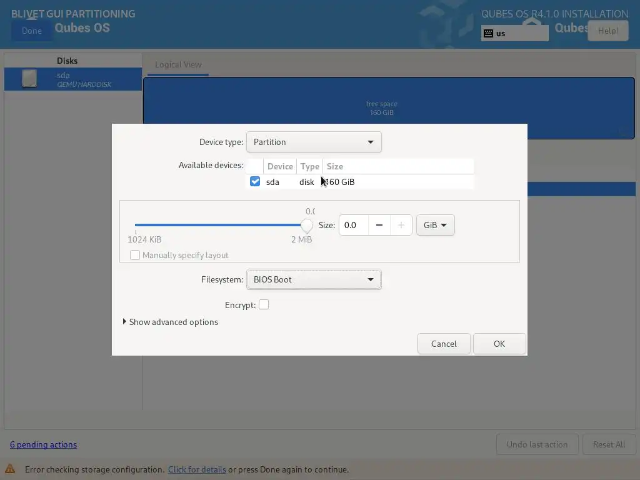Viewport: 640px width, 480px height.
Task: Expand Show advanced options
Action: [x=171, y=322]
